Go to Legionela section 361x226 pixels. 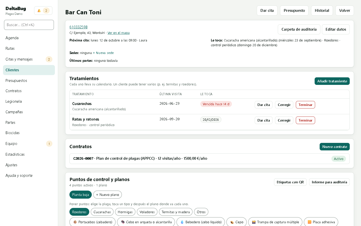29,101
